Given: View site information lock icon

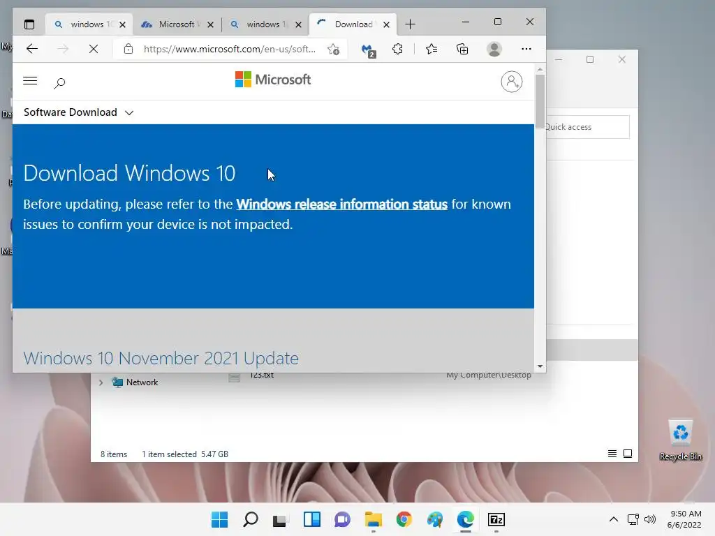Looking at the screenshot, I should click(x=128, y=49).
